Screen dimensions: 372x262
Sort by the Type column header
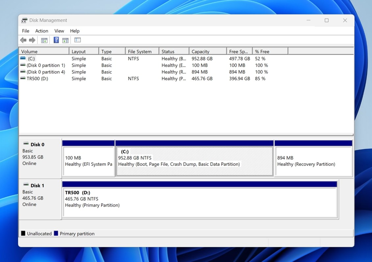pyautogui.click(x=112, y=51)
